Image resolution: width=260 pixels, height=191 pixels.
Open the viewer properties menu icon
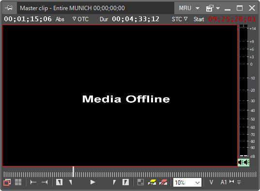[x=210, y=8]
